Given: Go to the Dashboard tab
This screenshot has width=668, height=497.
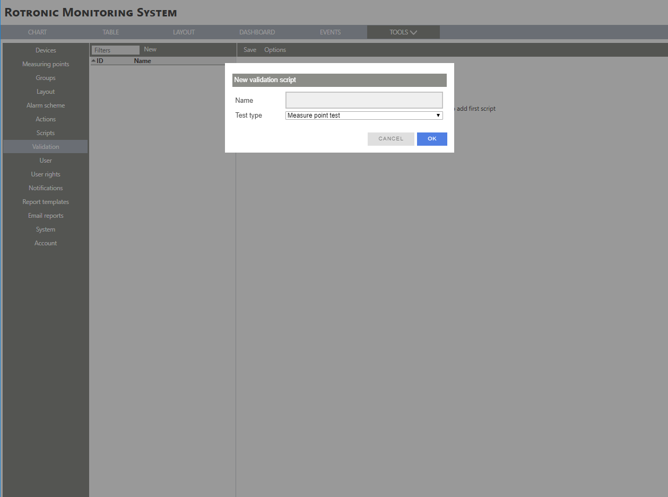Looking at the screenshot, I should point(257,32).
